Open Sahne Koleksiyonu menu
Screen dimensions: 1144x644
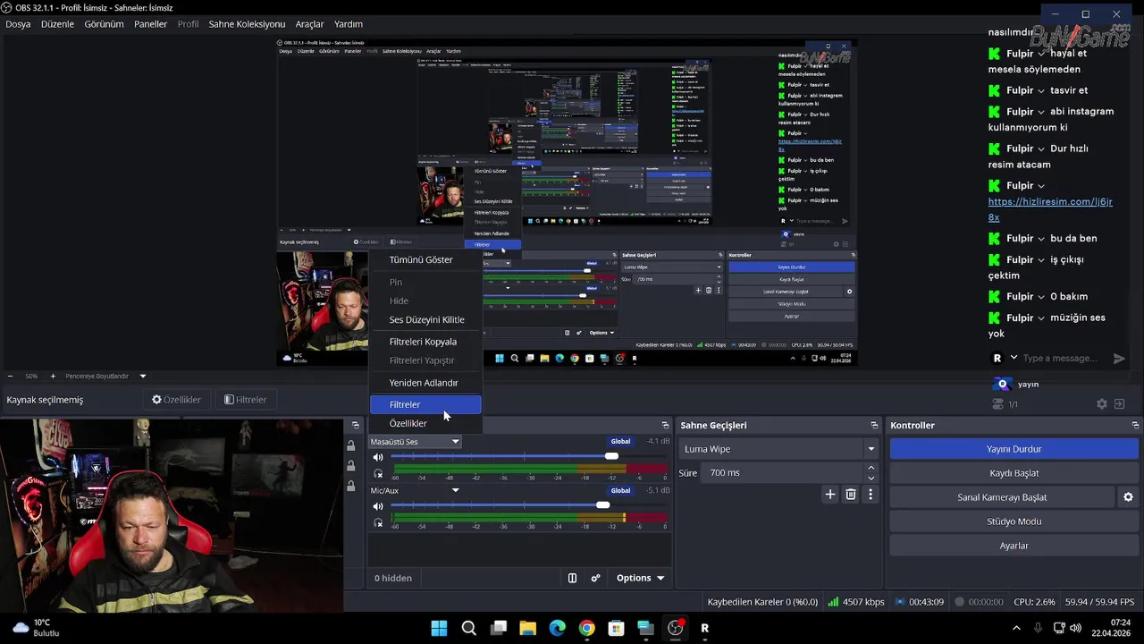click(247, 24)
